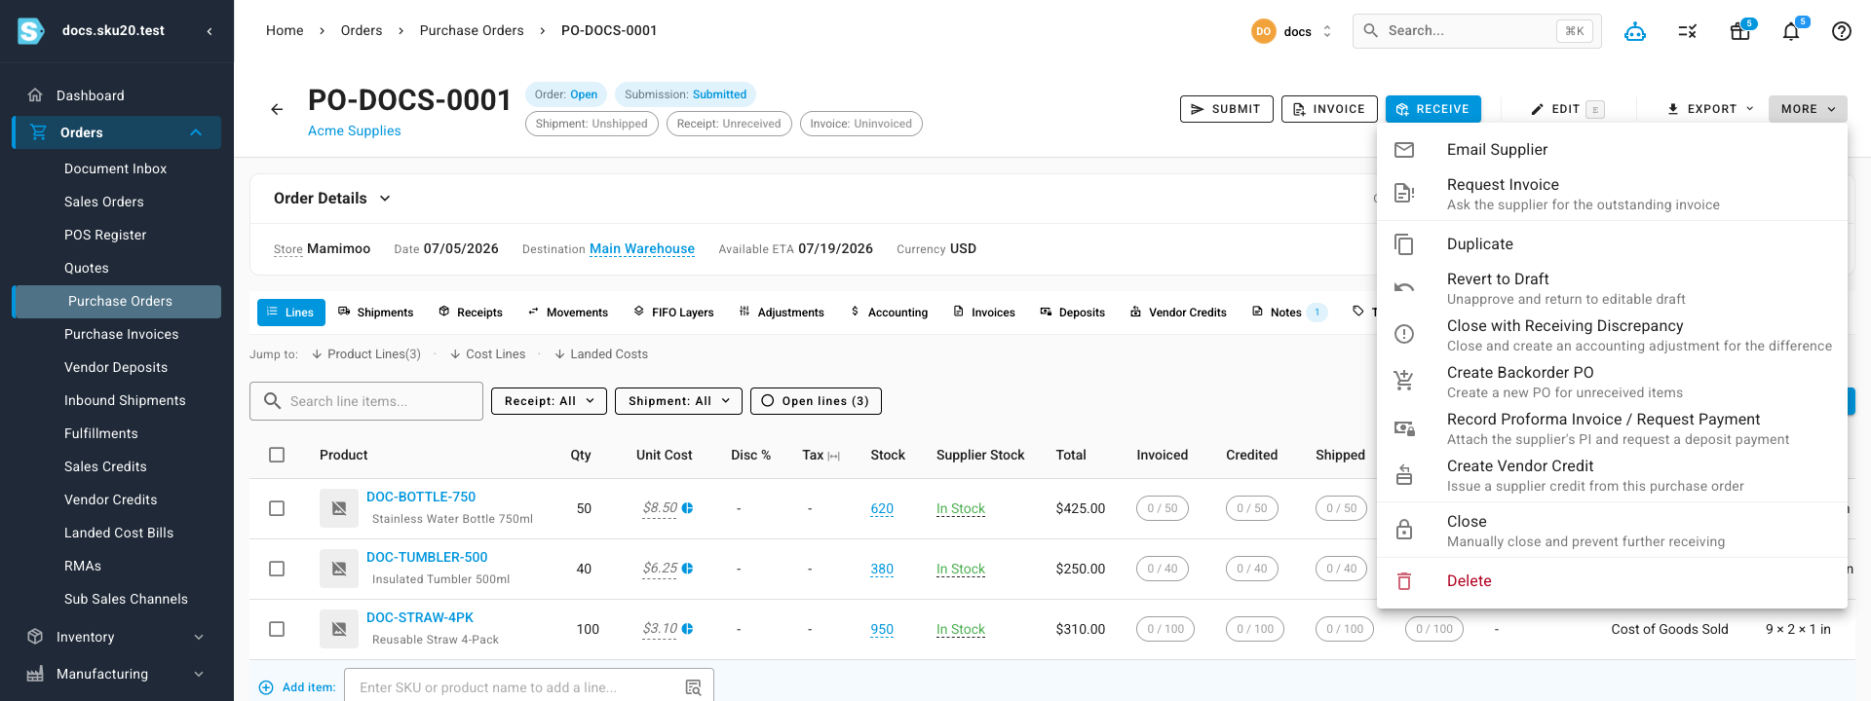Click the Tax column width icon
This screenshot has height=701, width=1871.
(833, 456)
